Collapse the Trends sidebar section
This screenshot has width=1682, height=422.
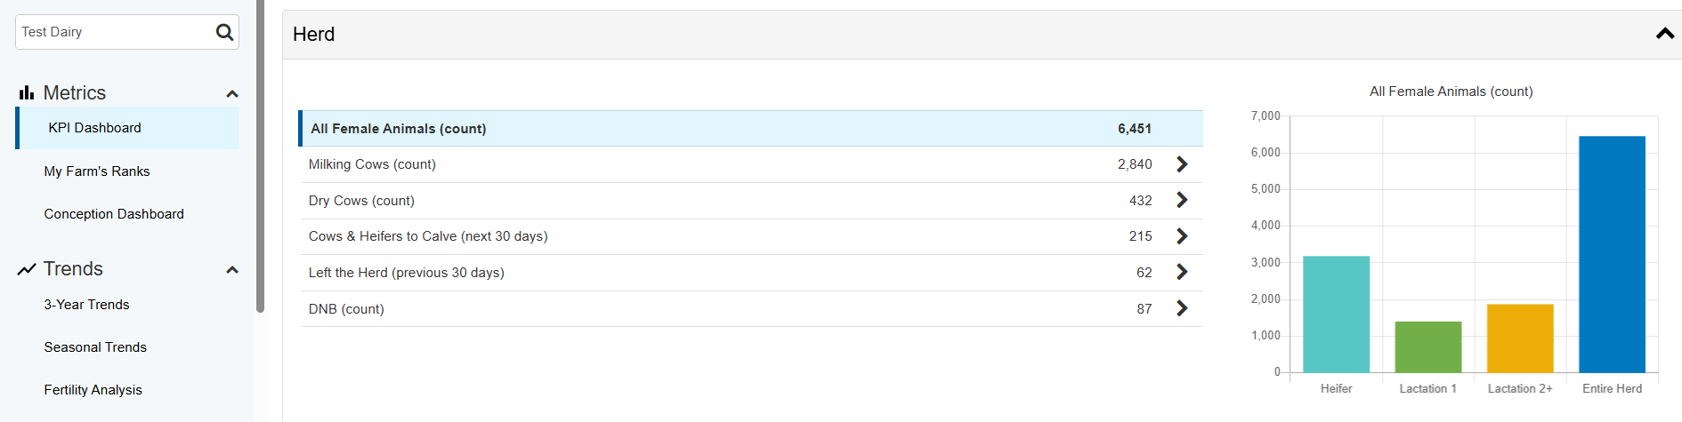(232, 270)
